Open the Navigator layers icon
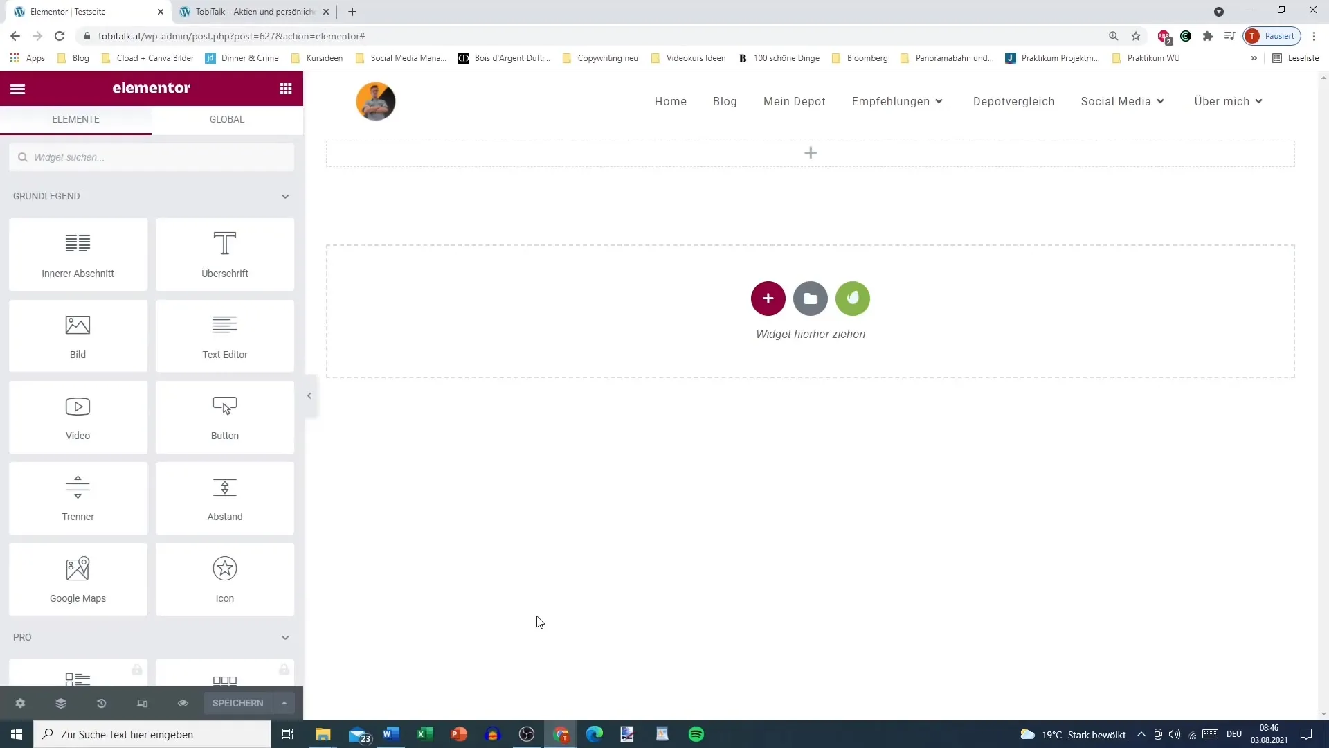Screen dimensions: 1329x748 [x=61, y=703]
